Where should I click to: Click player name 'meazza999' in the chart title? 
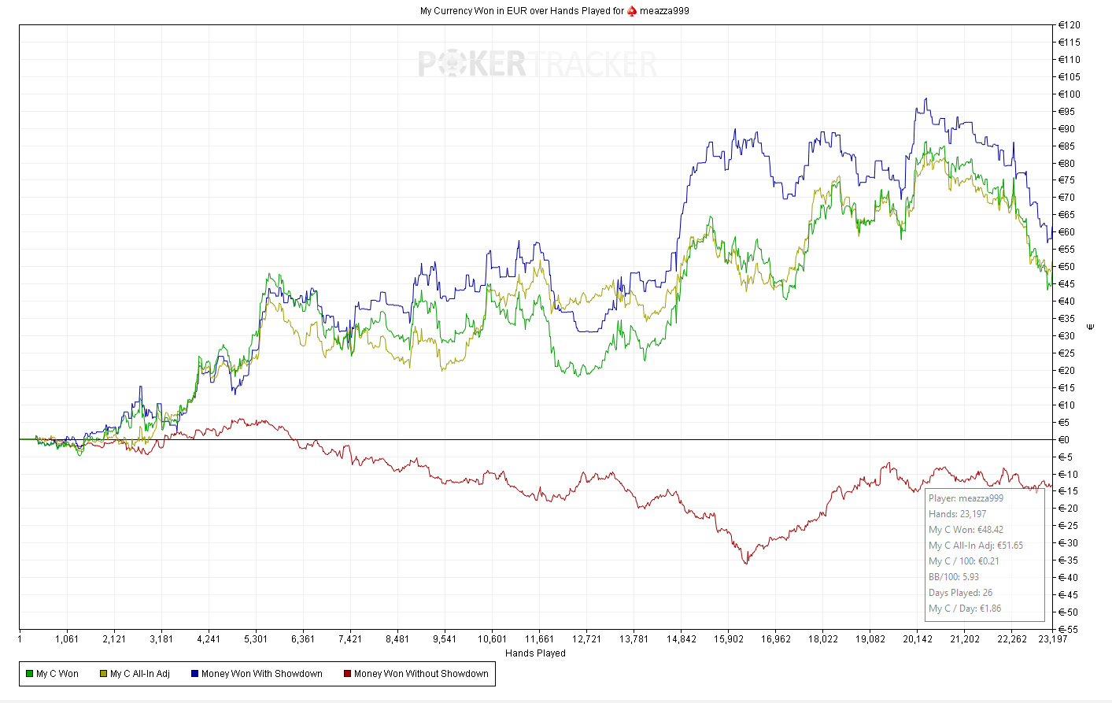[664, 11]
